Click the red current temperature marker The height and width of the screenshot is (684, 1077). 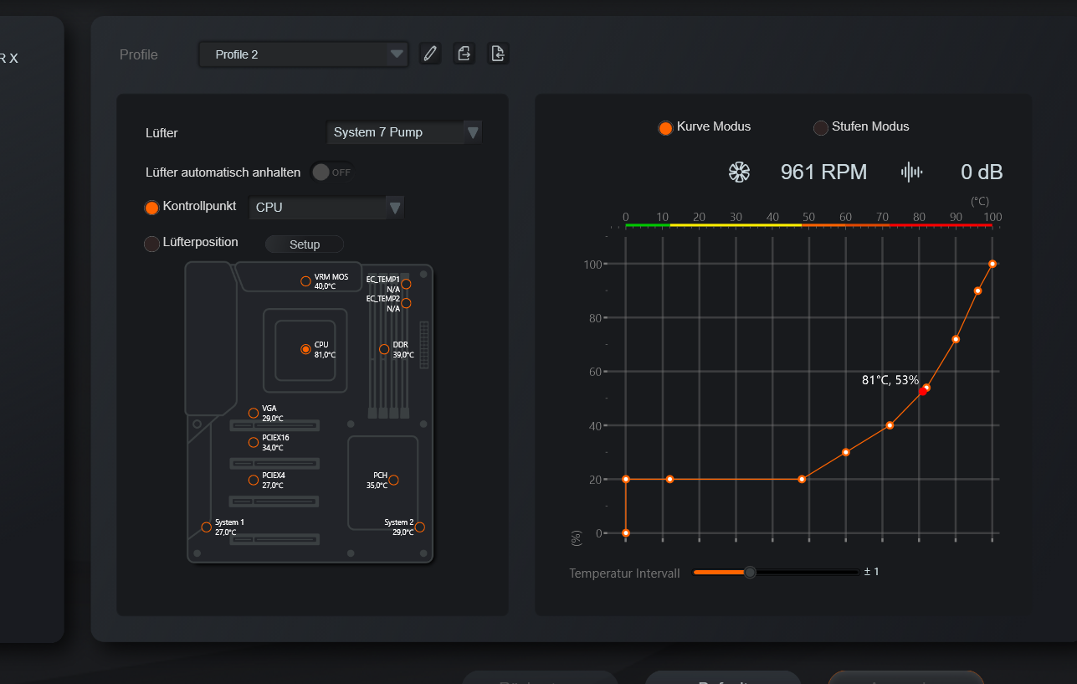pyautogui.click(x=922, y=391)
